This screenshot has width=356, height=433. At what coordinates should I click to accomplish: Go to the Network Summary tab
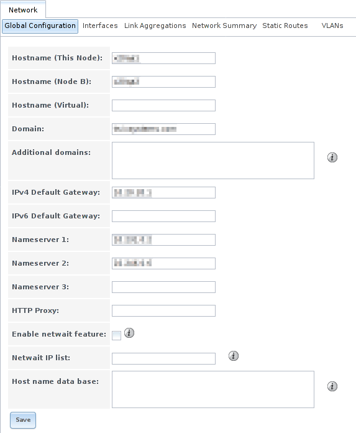tap(224, 26)
